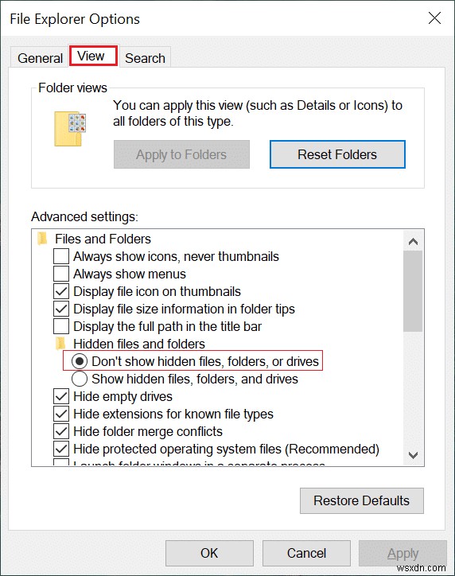
Task: Check the Always show menus option
Action: [61, 274]
